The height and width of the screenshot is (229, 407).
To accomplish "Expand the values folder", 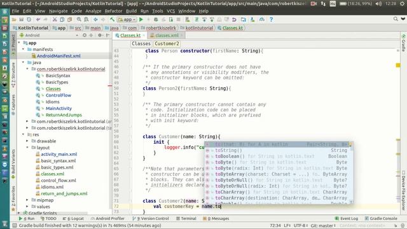I will pos(27,206).
